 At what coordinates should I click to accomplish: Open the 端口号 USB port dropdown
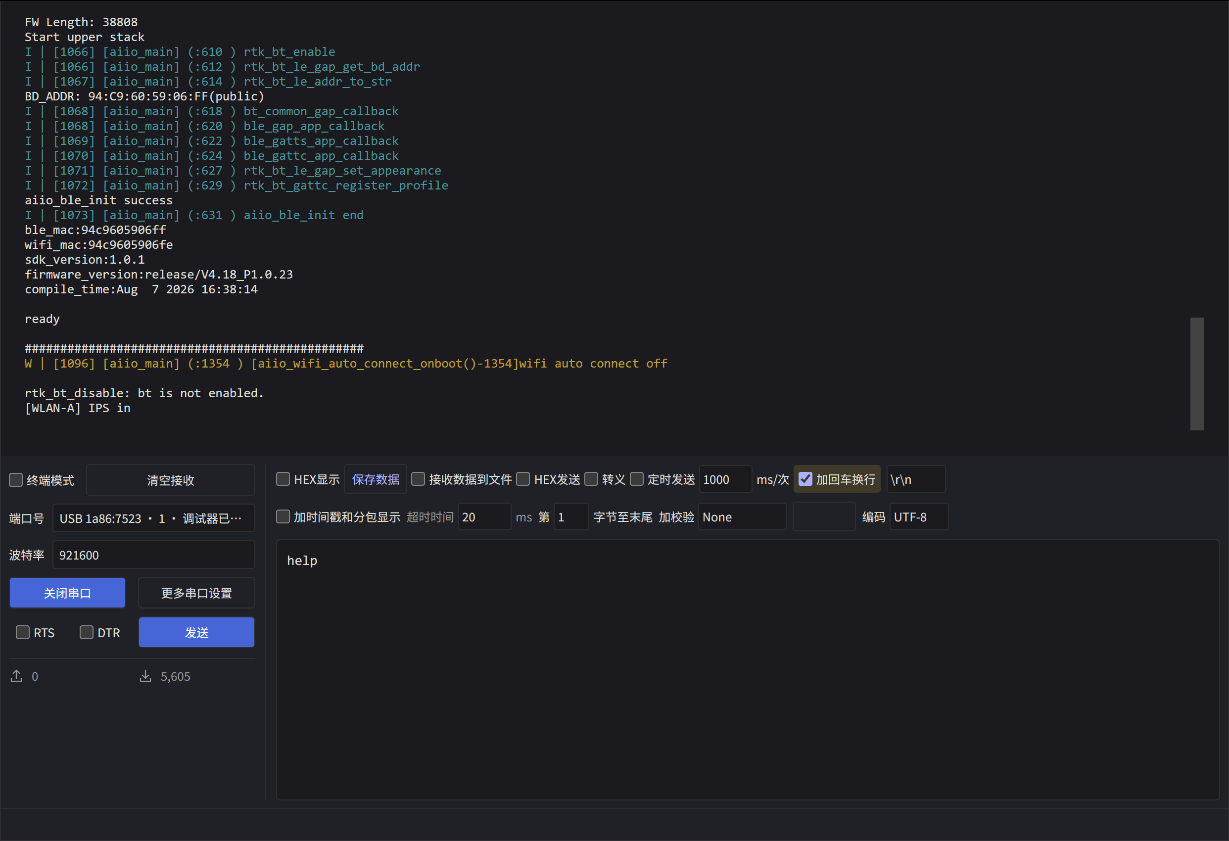(153, 518)
